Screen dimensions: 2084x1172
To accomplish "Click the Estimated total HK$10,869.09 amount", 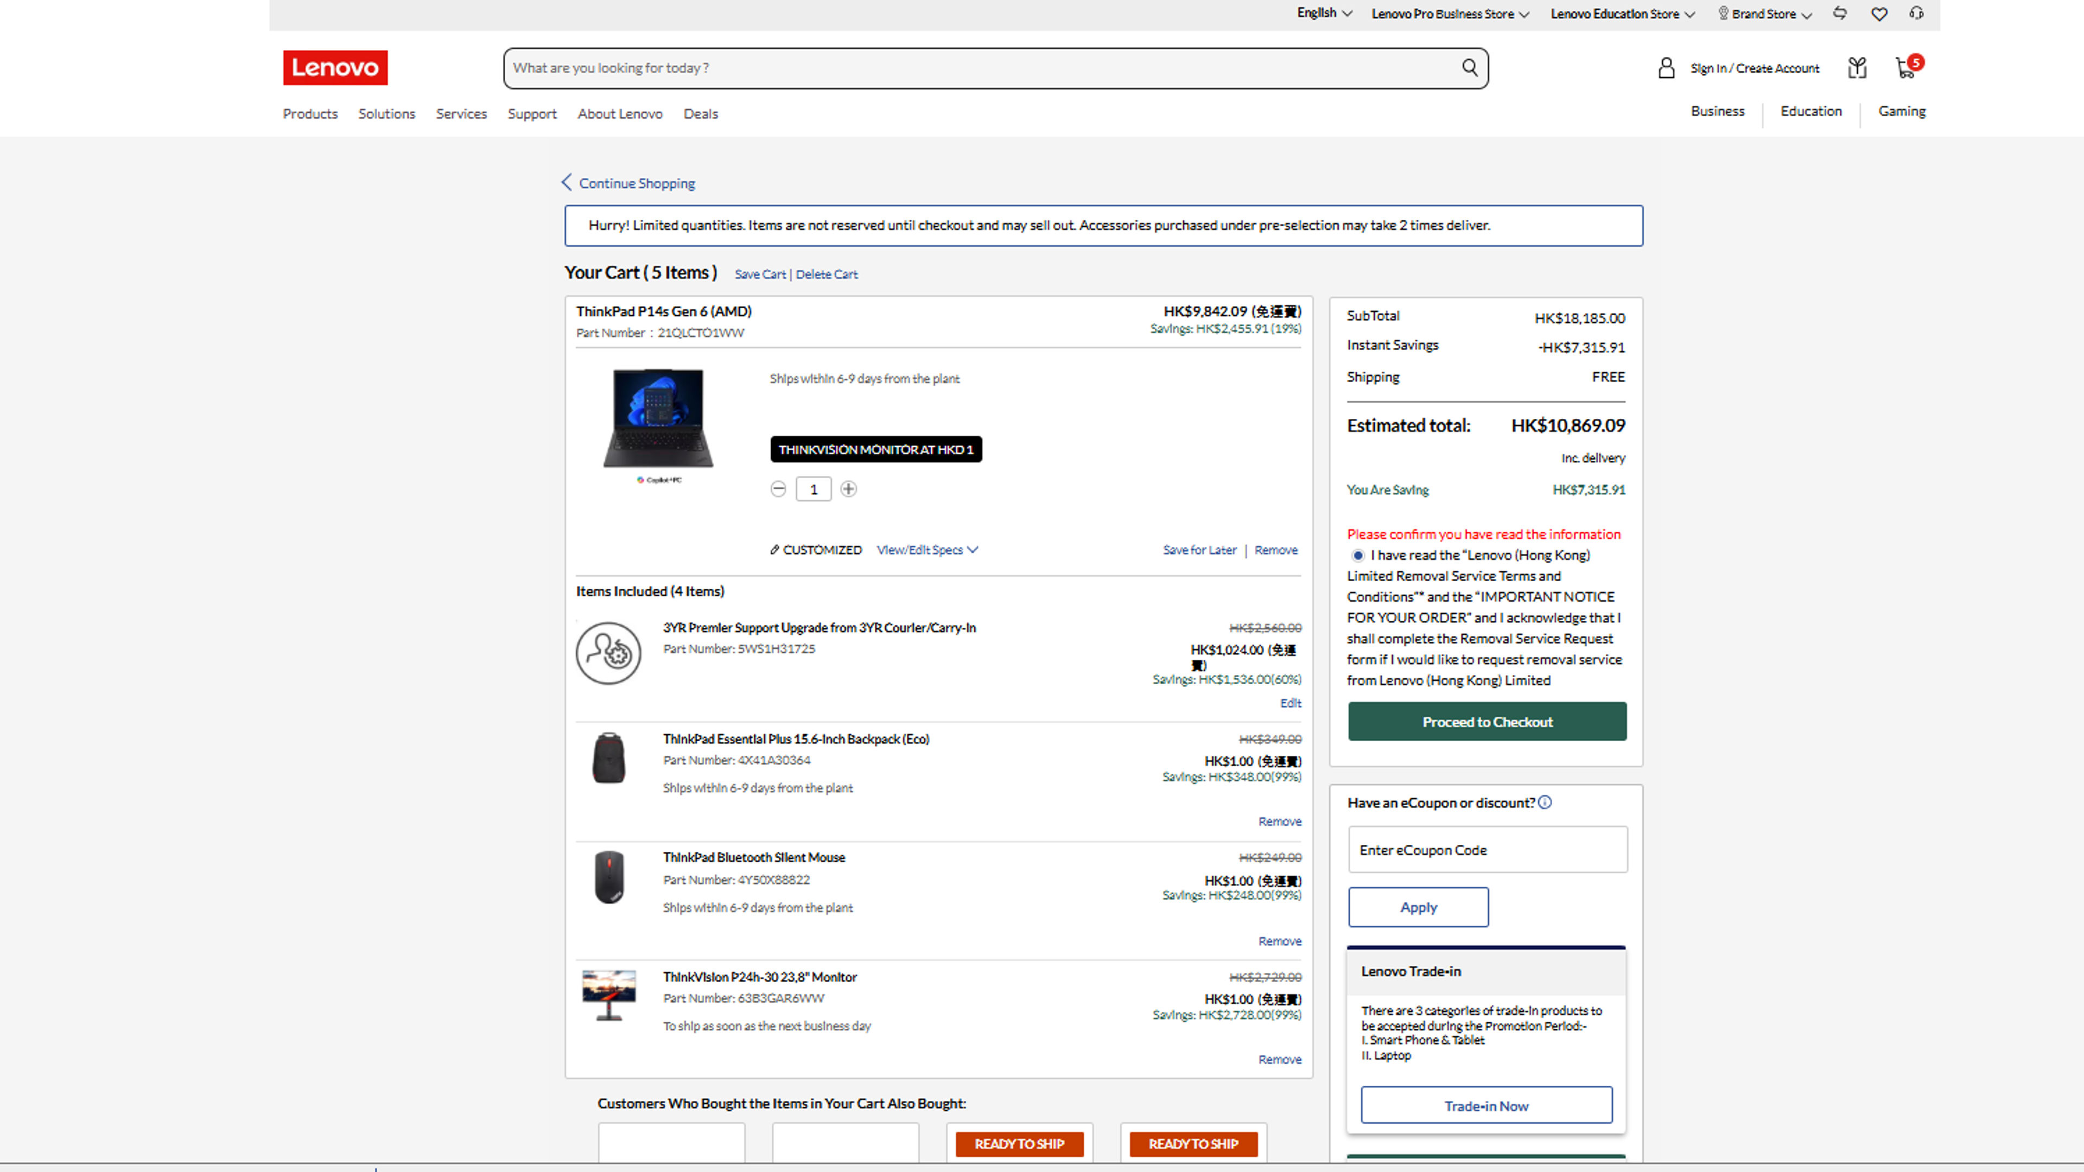I will coord(1568,425).
